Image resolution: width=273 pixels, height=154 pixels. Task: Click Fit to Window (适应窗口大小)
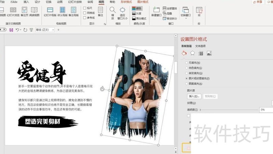click(x=123, y=13)
